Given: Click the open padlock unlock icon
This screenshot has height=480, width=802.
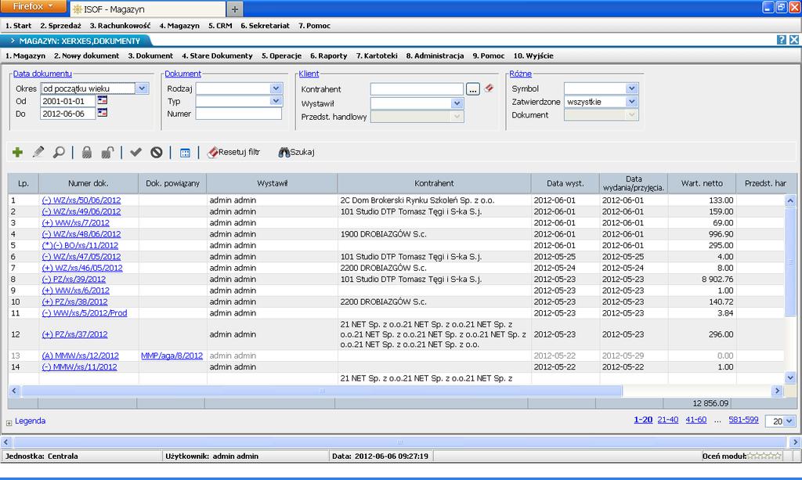Looking at the screenshot, I should click(x=107, y=153).
